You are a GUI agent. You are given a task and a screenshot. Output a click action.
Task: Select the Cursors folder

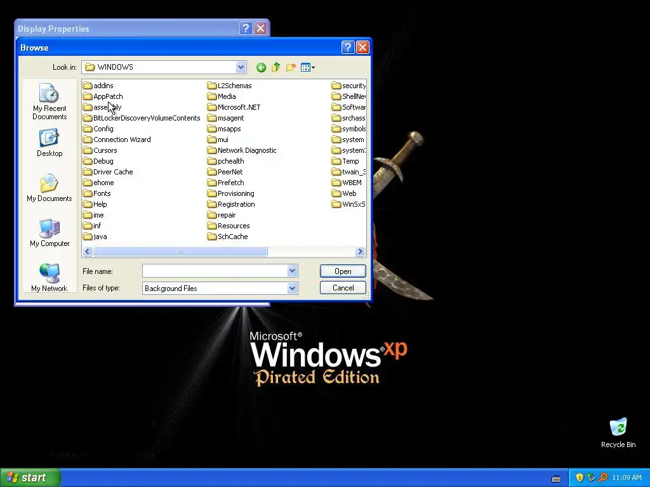(x=100, y=150)
